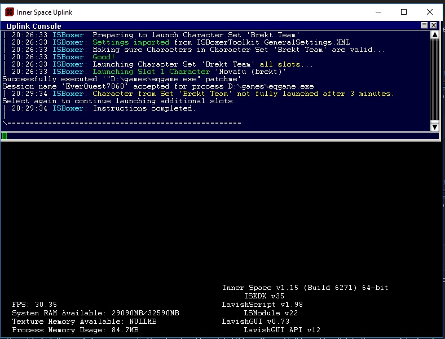Minimize the Inner Space Uplink window

pyautogui.click(x=378, y=12)
